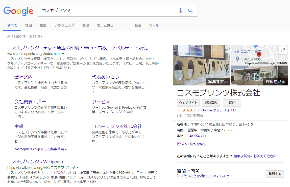This screenshot has width=290, height=187.
Task: Open the 写真を表示 photo thumbnail
Action: tap(202, 65)
